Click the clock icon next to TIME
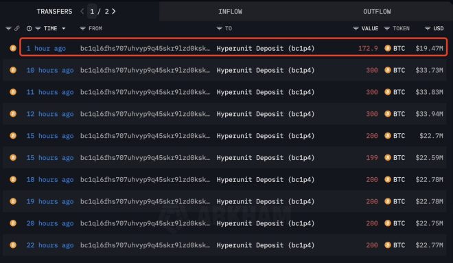 30,28
